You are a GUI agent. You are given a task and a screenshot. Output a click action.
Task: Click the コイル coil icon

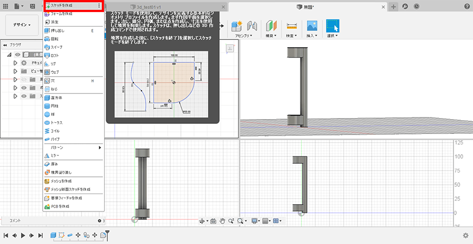pos(47,131)
